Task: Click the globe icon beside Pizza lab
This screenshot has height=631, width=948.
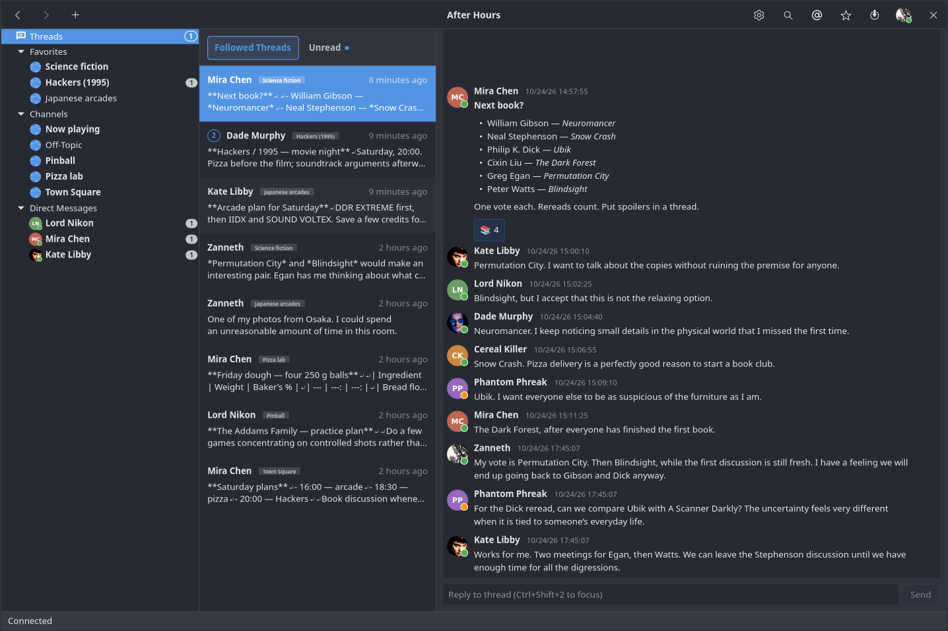Action: coord(36,176)
